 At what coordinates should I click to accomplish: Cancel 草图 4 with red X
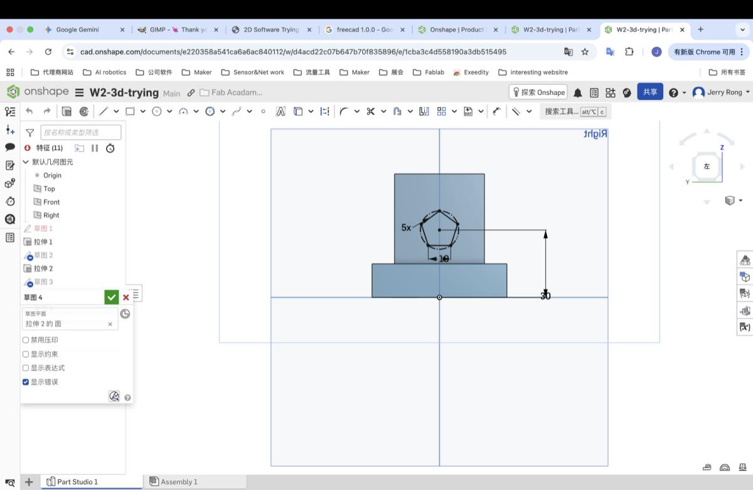coord(126,298)
